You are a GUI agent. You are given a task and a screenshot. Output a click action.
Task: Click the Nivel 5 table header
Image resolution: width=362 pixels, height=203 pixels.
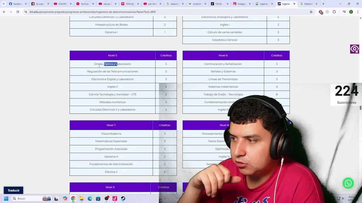(112, 56)
